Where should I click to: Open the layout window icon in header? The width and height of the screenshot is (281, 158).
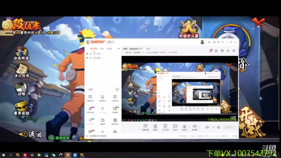222,51
